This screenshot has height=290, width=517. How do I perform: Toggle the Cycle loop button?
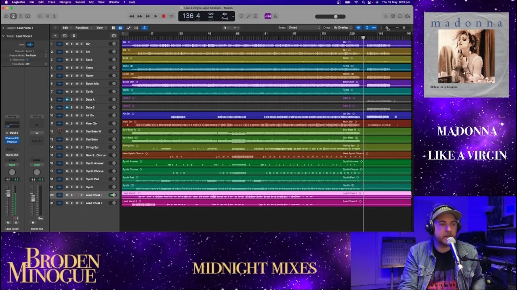click(171, 16)
